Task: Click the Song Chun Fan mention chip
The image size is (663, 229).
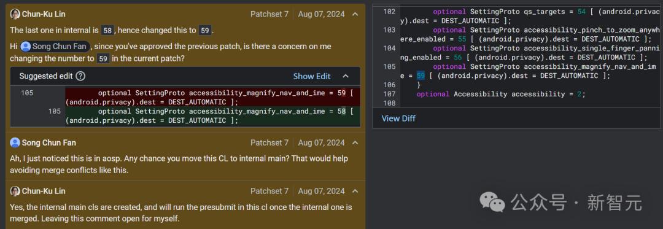Action: pos(55,47)
